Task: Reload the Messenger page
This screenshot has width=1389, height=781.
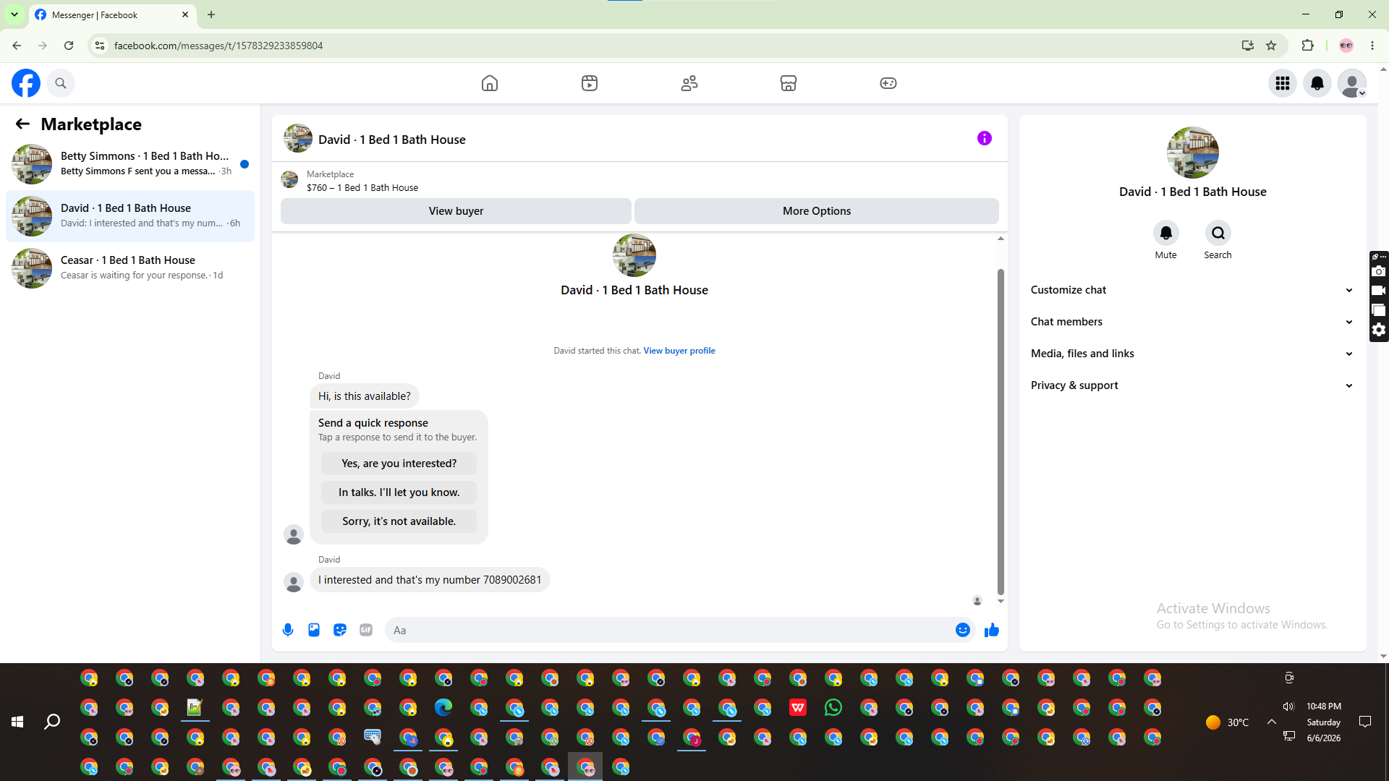Action: (69, 46)
